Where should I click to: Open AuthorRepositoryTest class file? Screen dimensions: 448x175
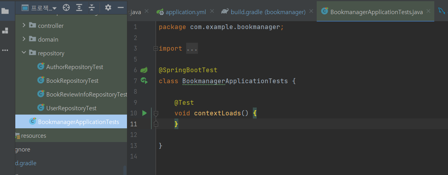click(74, 67)
